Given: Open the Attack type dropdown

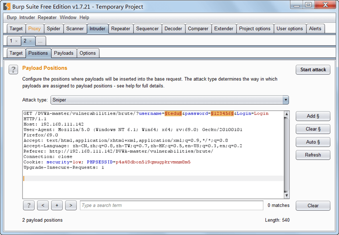Looking at the screenshot, I should pyautogui.click(x=170, y=100).
